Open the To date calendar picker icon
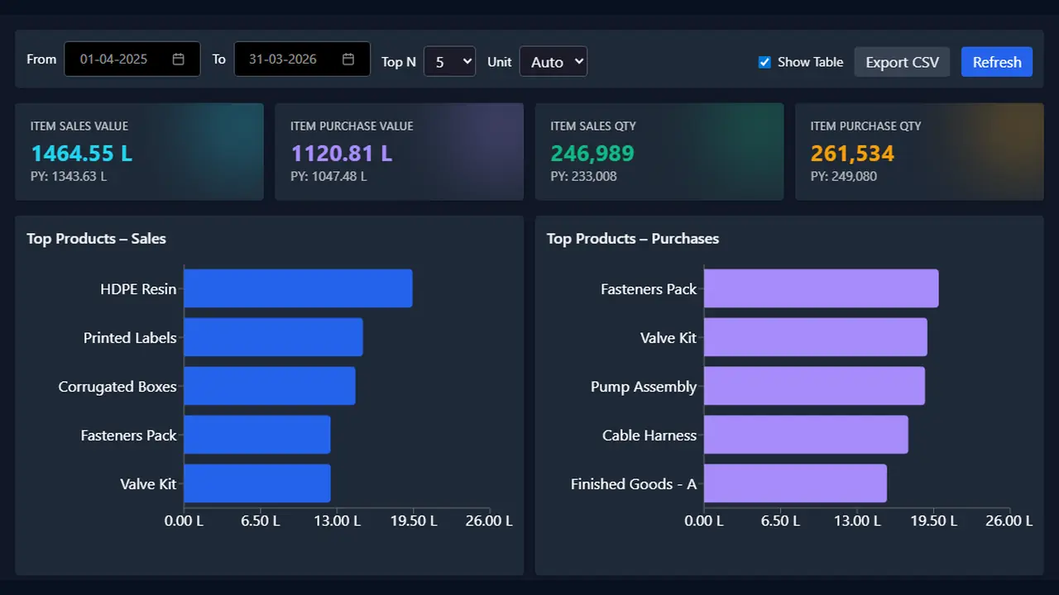 (x=348, y=59)
